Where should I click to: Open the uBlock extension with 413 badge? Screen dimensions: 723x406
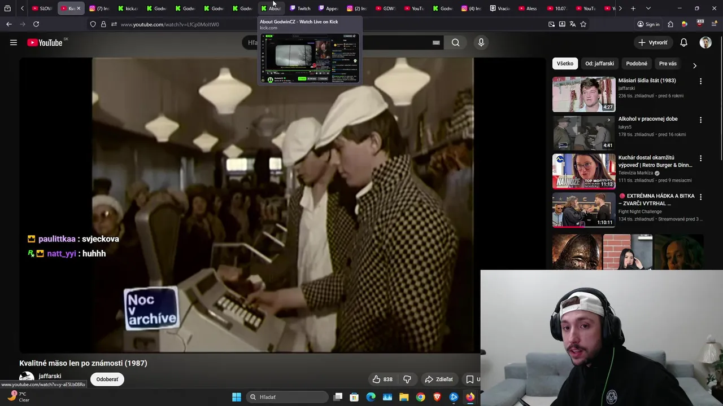(x=700, y=24)
